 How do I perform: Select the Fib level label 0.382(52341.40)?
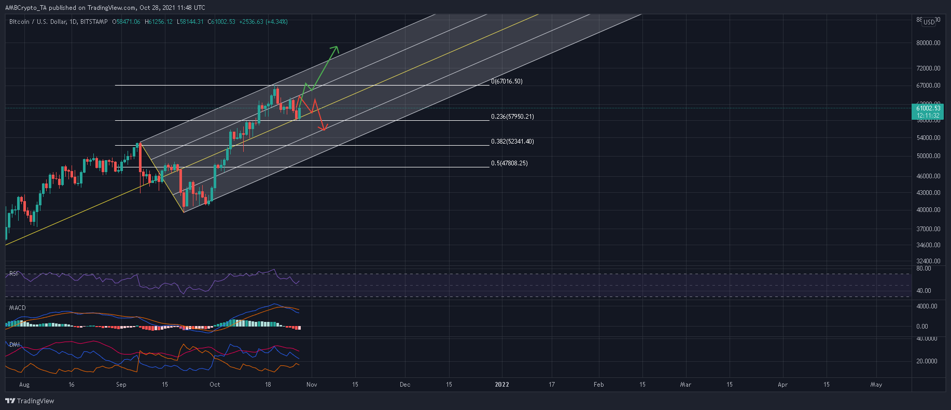[512, 142]
